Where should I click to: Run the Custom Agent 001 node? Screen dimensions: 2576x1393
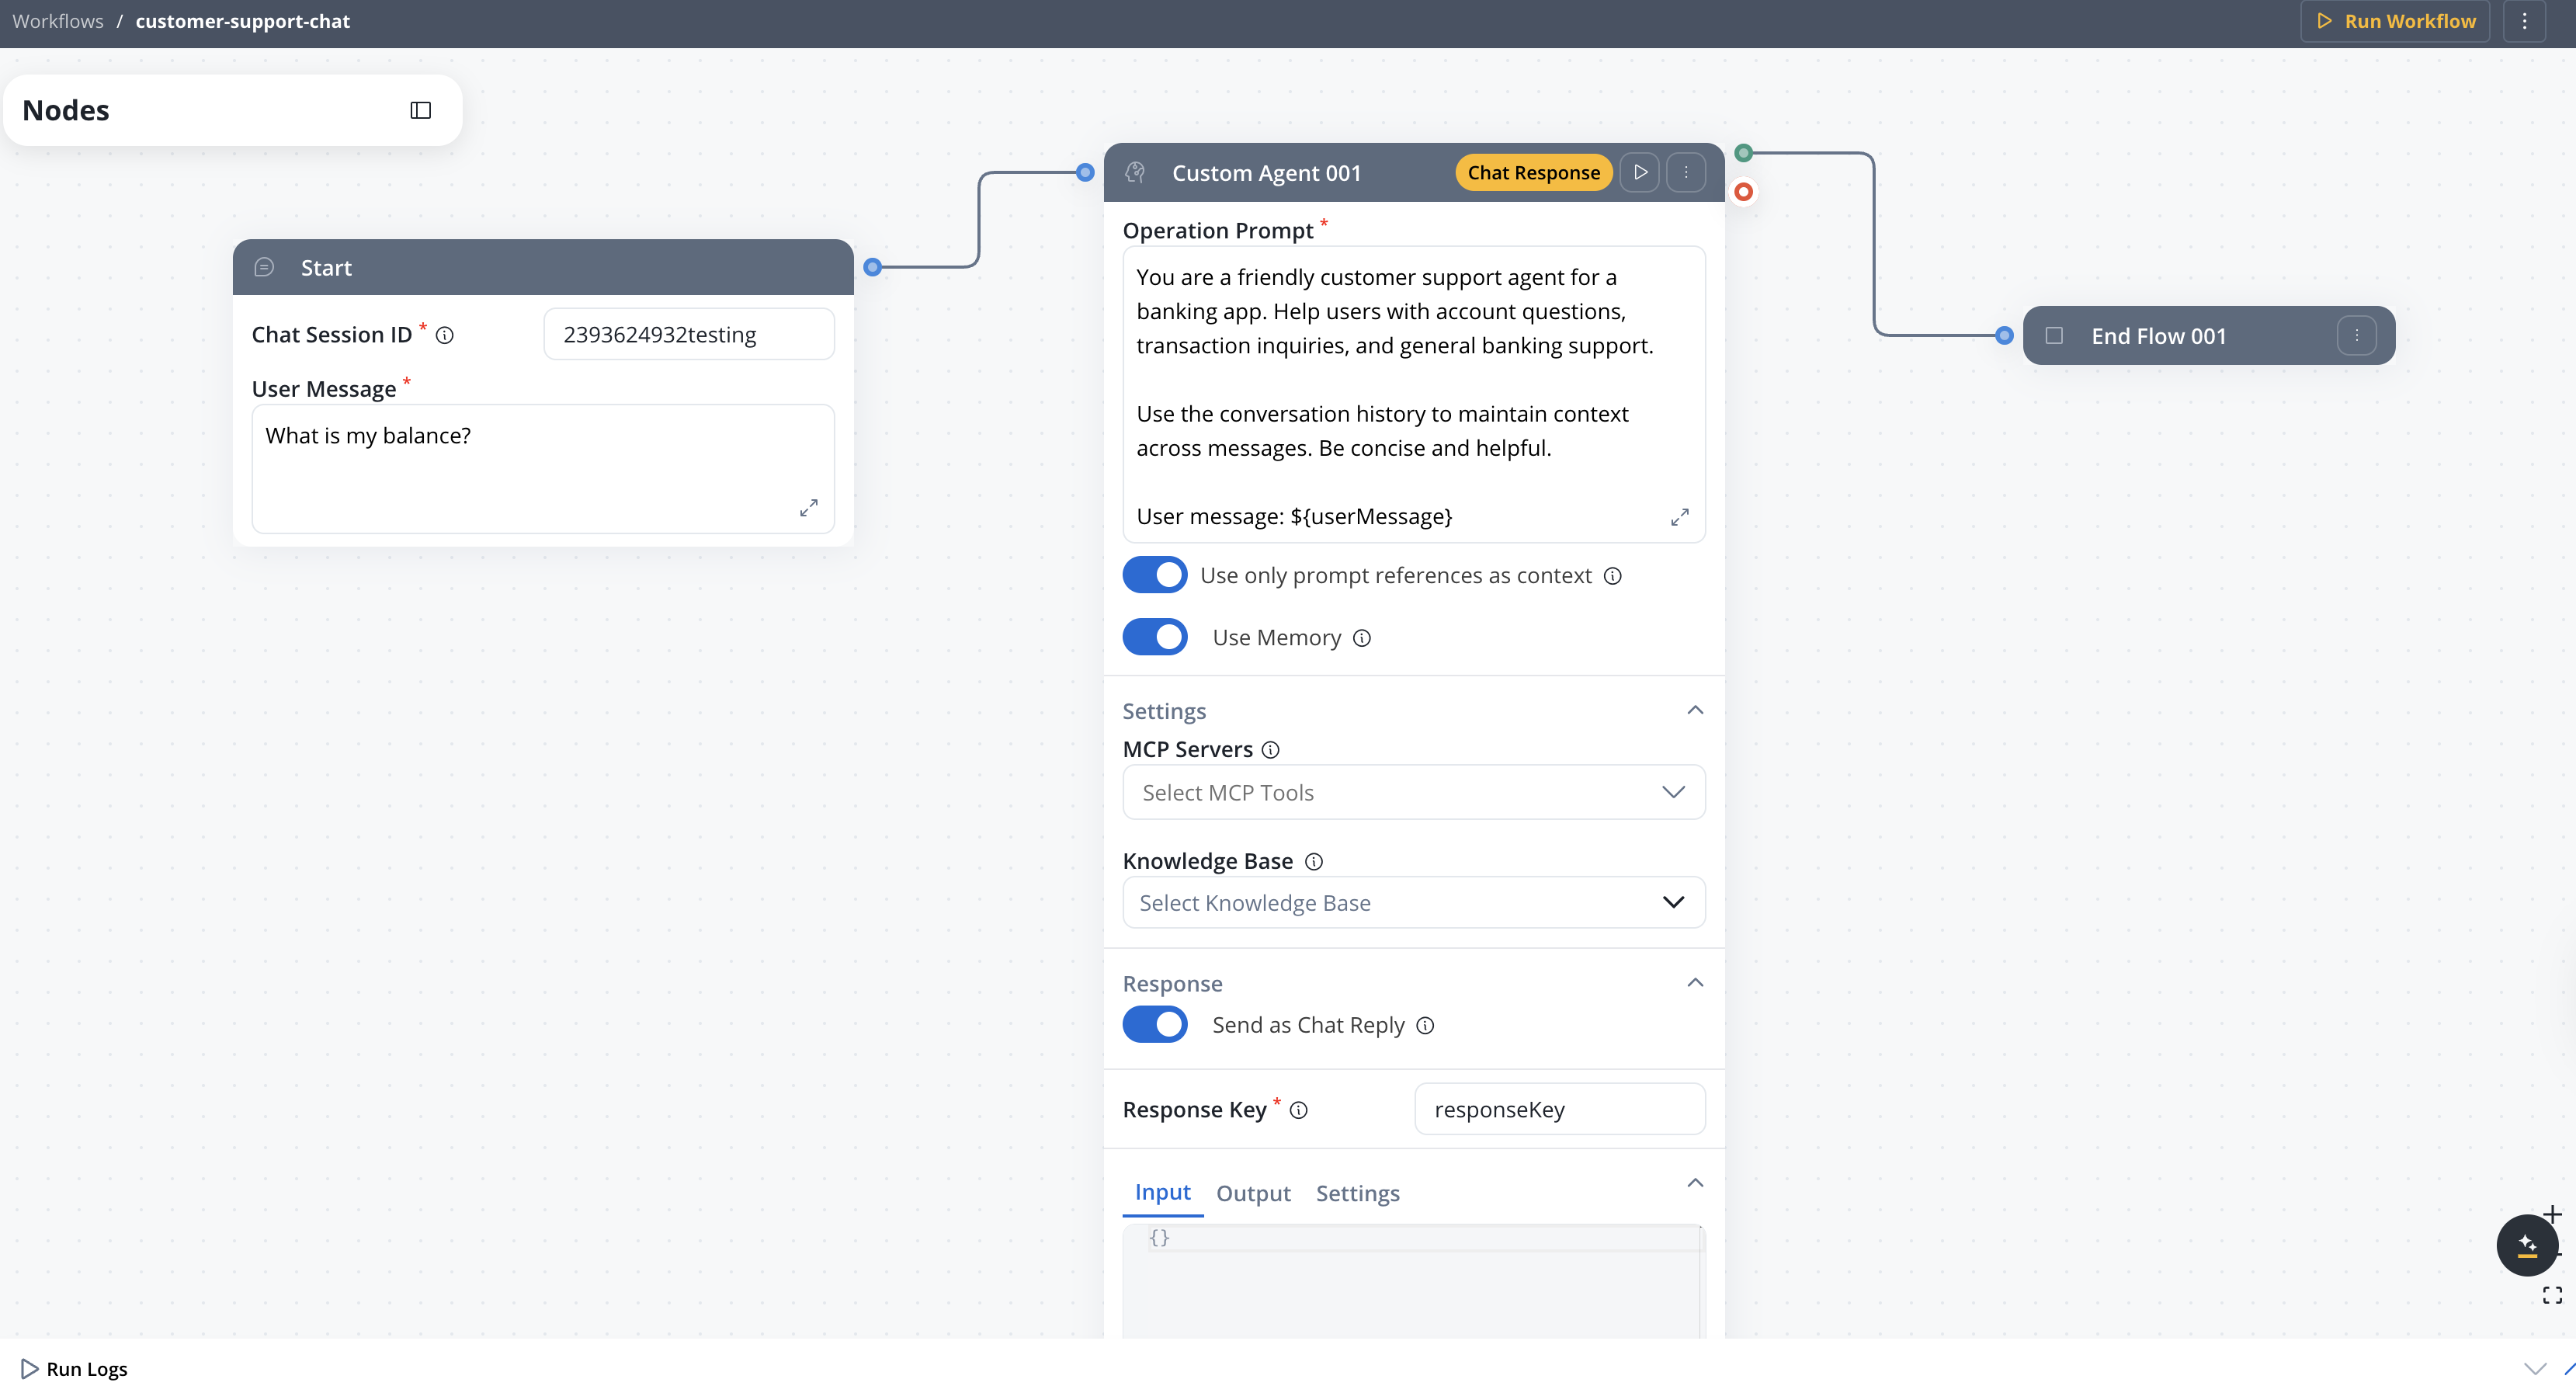pos(1640,172)
